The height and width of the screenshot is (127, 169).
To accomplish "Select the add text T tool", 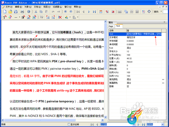I will click(5, 17).
